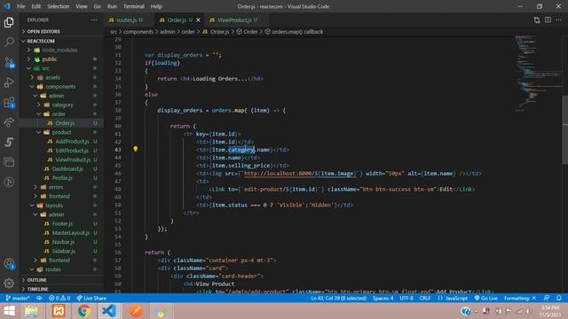Click the orders.map() callback breadcrumb
568x319 pixels.
pos(294,32)
